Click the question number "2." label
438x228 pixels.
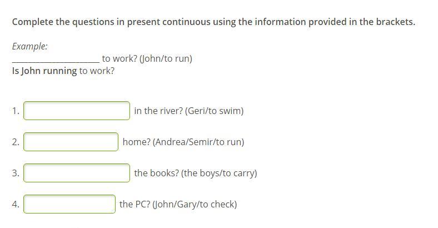(16, 142)
